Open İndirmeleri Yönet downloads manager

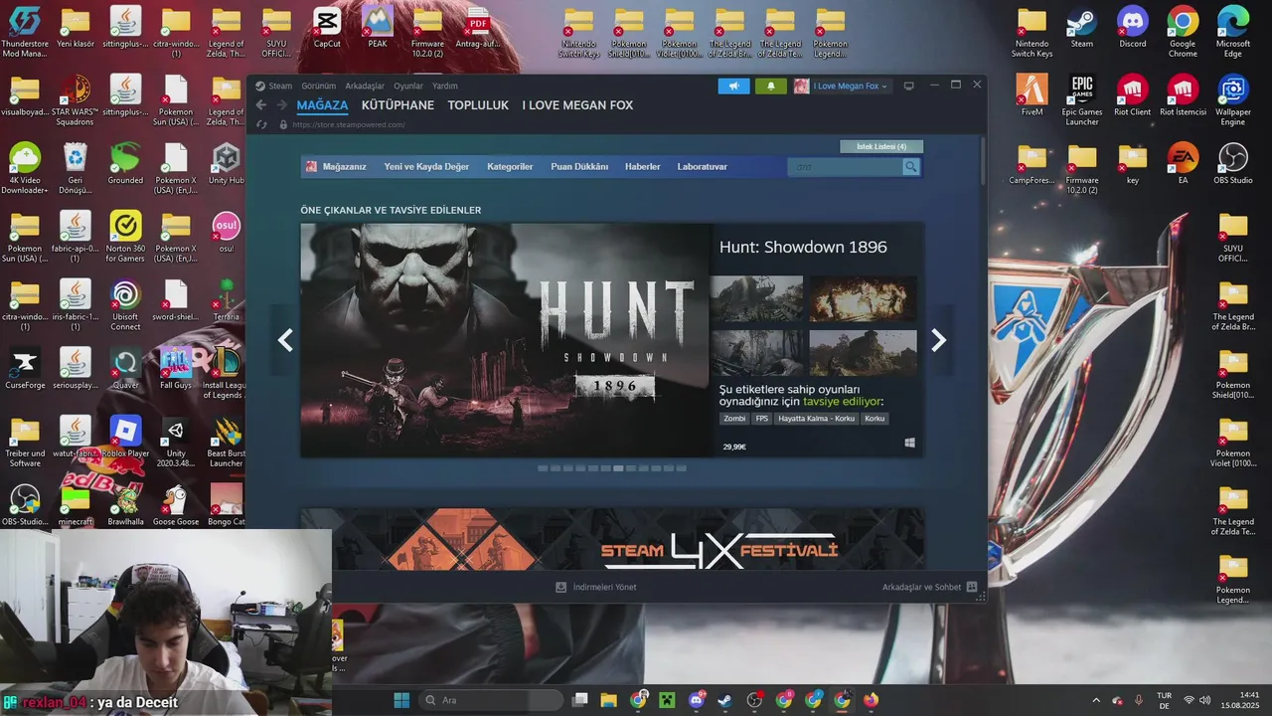(x=596, y=587)
